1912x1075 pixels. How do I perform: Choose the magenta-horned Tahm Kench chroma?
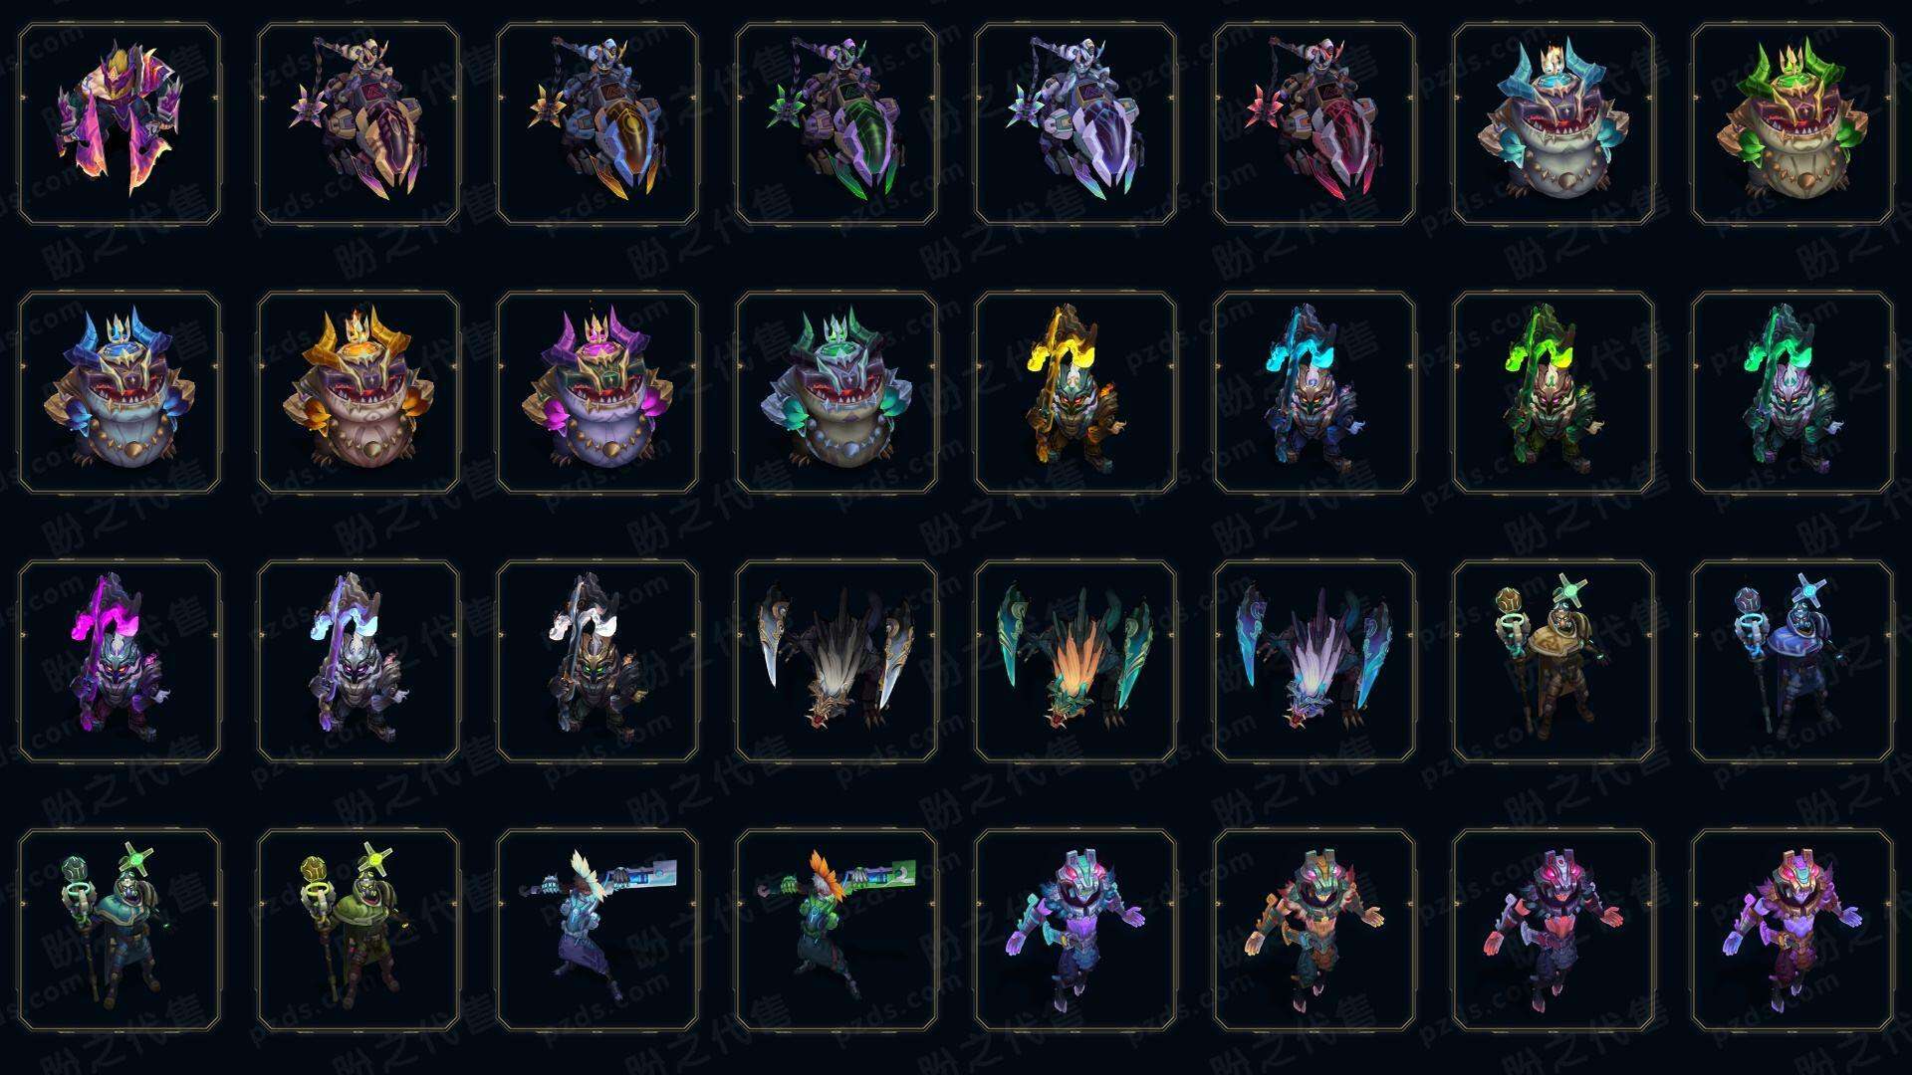click(x=597, y=392)
